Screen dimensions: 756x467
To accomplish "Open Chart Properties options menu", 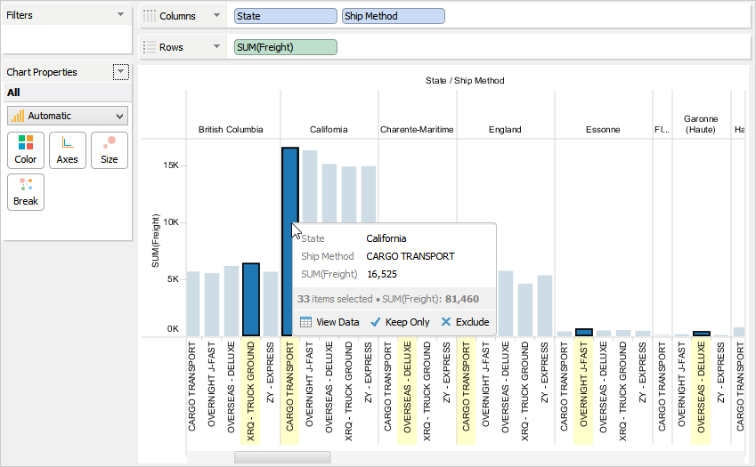I will click(x=121, y=72).
